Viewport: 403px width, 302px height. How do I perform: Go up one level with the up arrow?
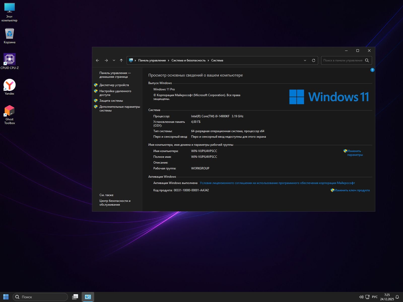pyautogui.click(x=121, y=60)
